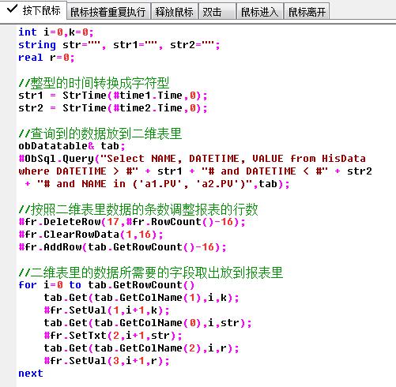Switch to the 双击 tab
Viewport: 396px width, 387px height.
[x=217, y=12]
